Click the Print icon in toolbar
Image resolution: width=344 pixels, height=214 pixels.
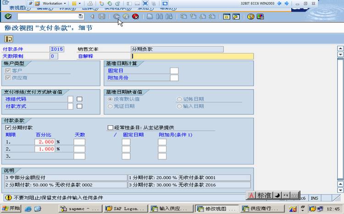click(x=150, y=16)
